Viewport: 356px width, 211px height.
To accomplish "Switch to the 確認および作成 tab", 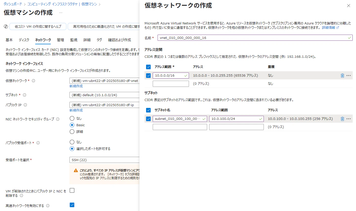I will click(x=120, y=40).
